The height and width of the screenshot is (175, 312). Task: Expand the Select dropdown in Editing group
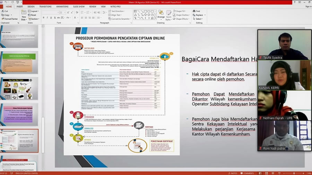pyautogui.click(x=199, y=19)
